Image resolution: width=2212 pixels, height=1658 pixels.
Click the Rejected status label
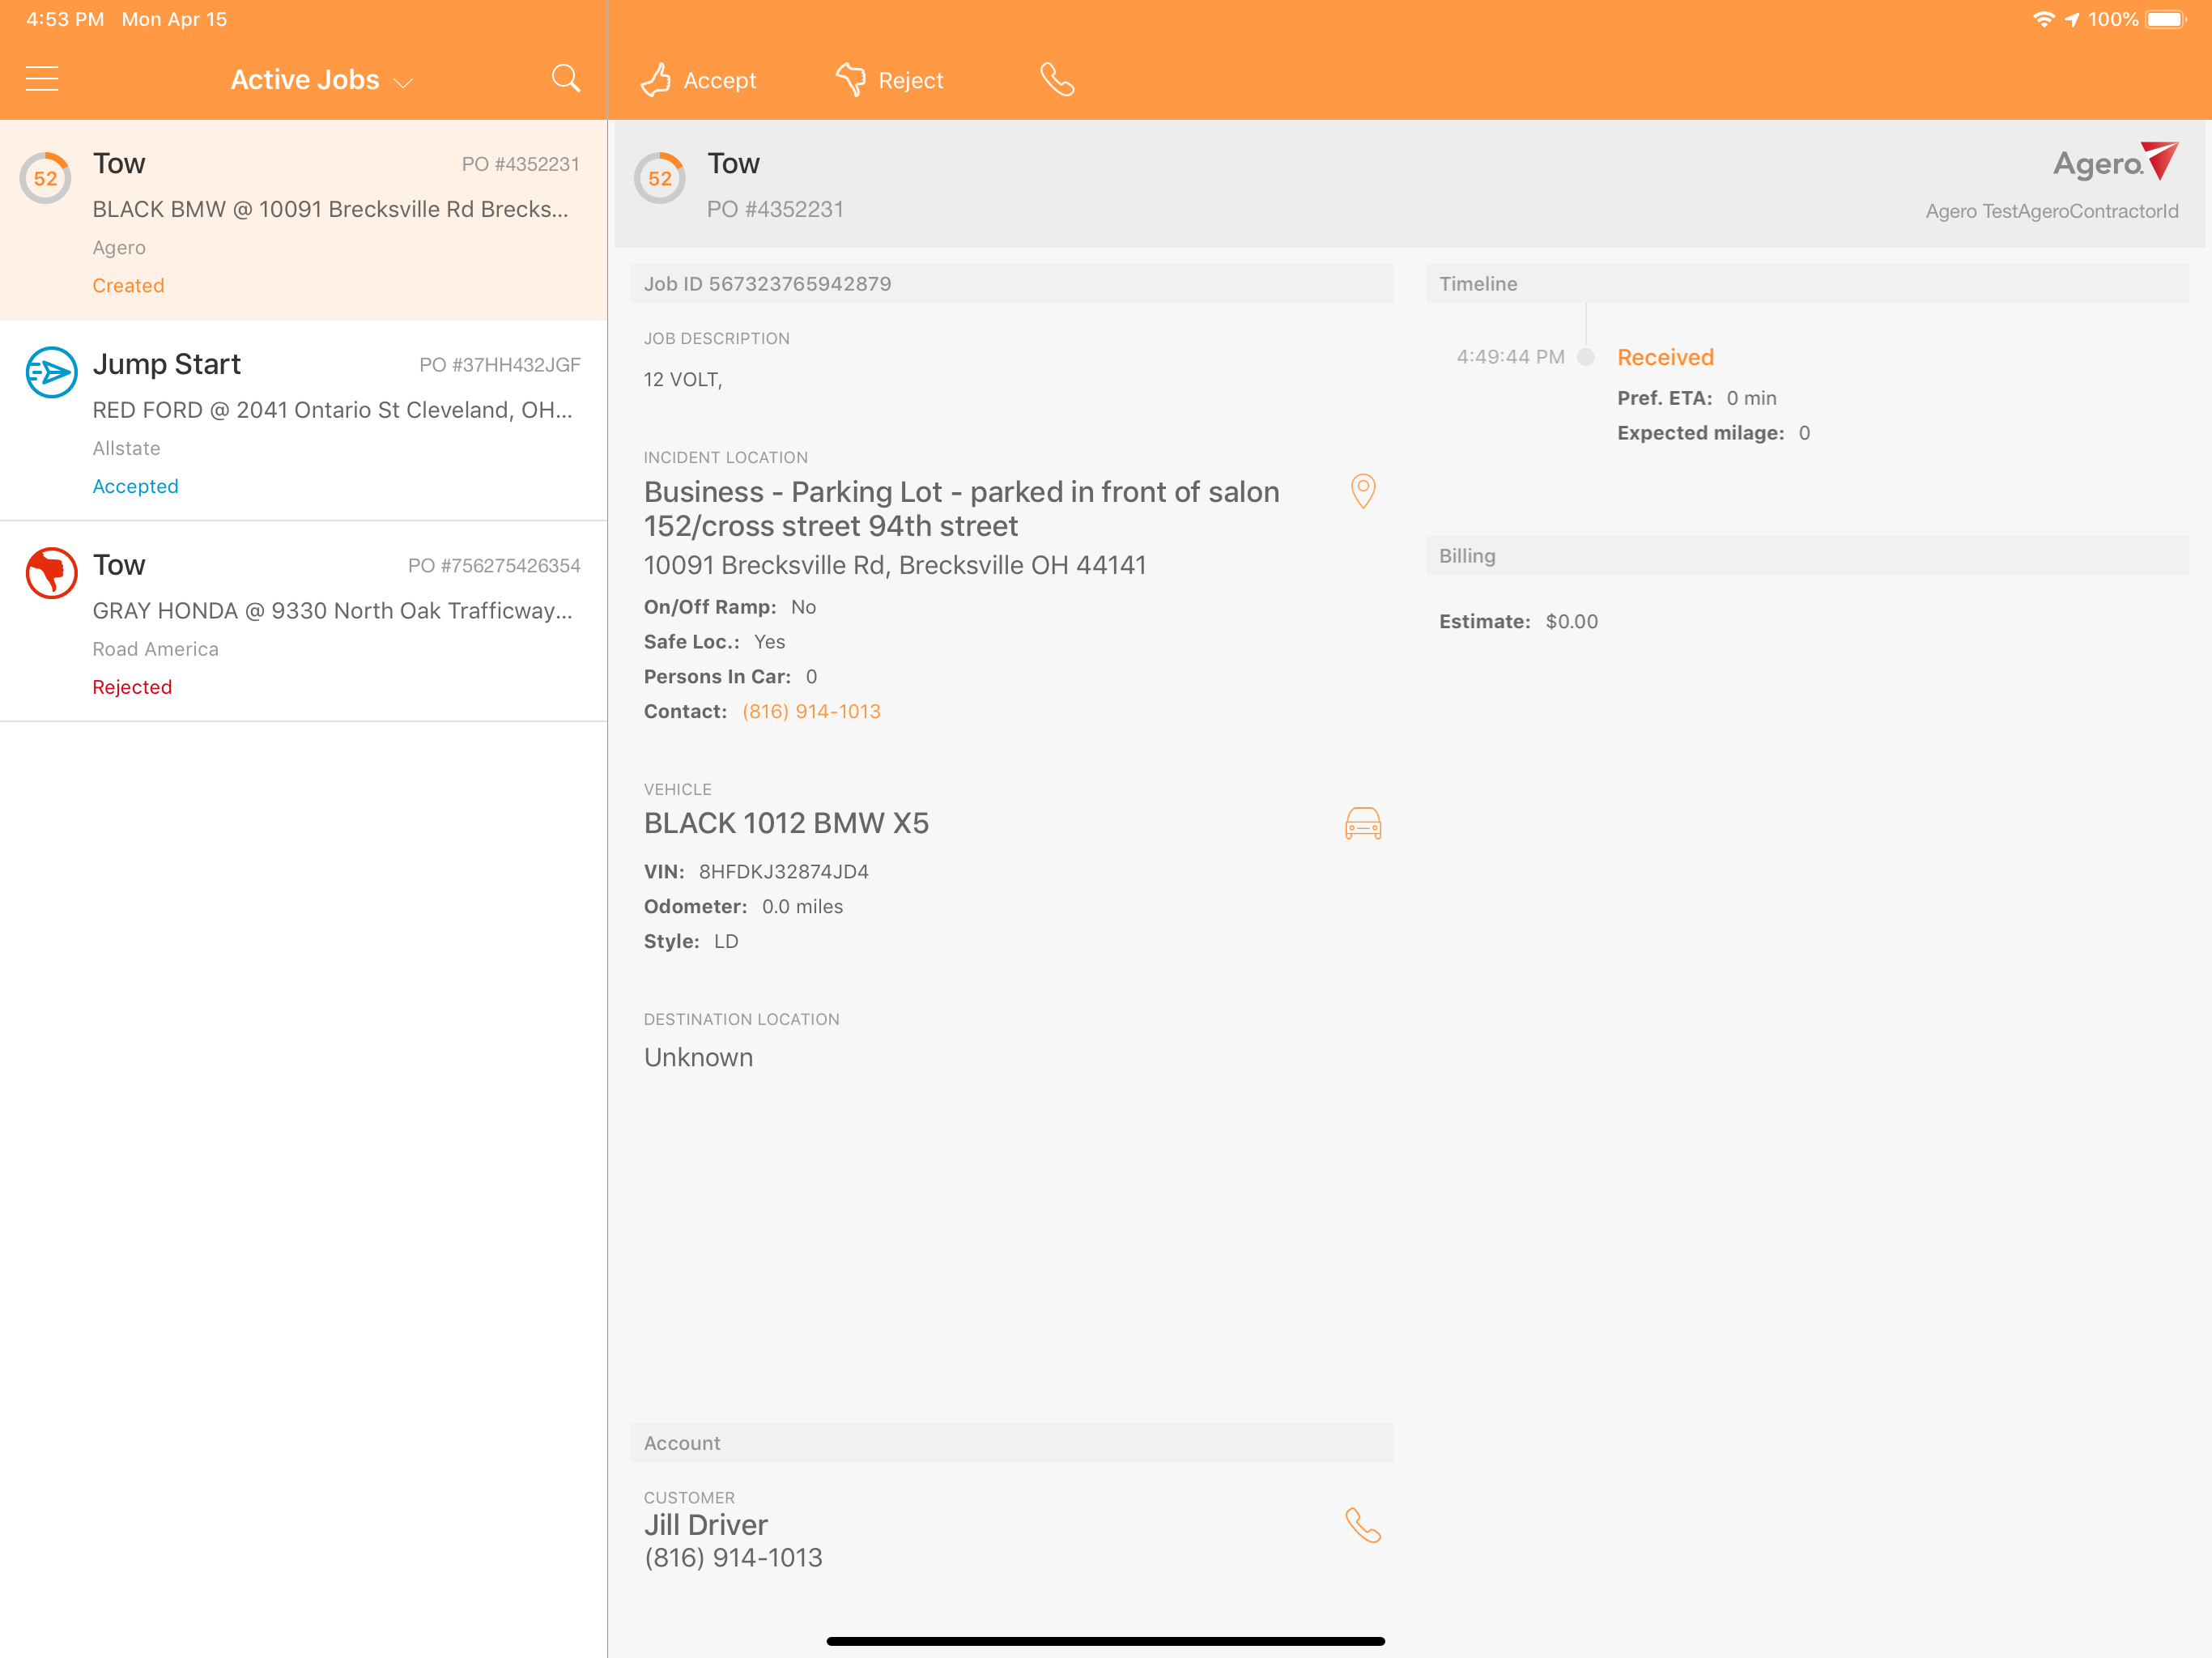pyautogui.click(x=132, y=687)
